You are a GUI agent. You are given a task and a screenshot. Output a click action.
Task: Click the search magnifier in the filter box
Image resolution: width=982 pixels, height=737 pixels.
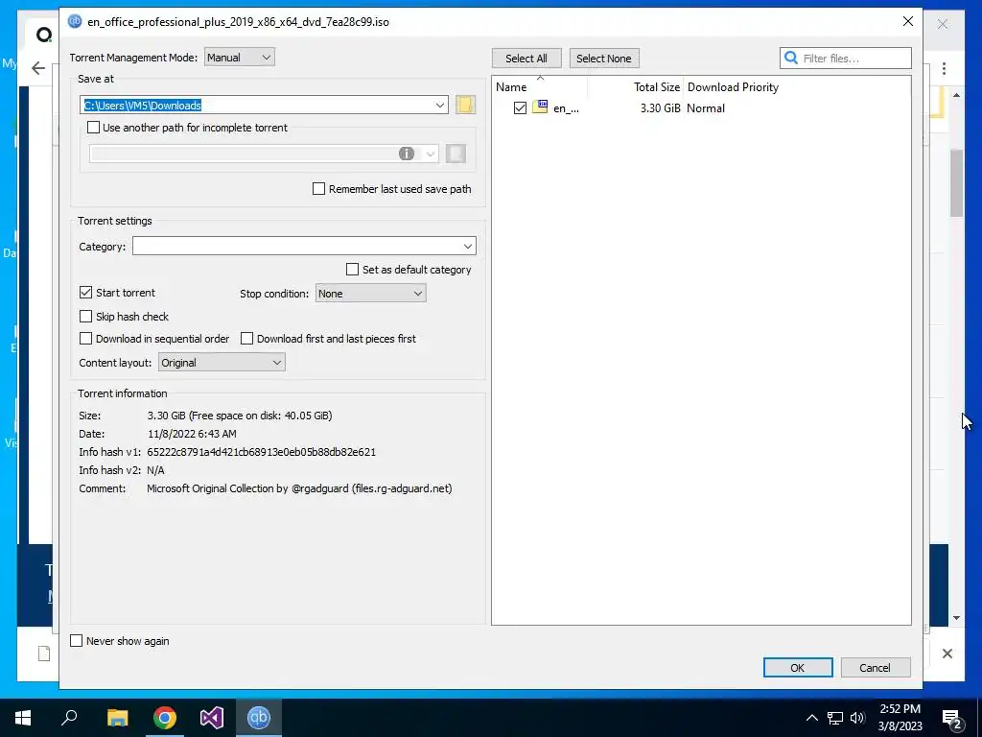coord(791,58)
